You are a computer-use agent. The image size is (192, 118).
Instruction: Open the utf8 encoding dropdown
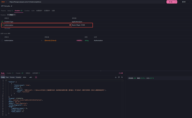pyautogui.click(x=31, y=77)
